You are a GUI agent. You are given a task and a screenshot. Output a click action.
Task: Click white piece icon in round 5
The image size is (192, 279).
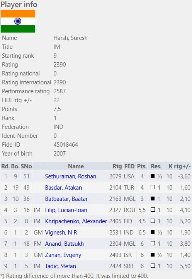[153, 221]
